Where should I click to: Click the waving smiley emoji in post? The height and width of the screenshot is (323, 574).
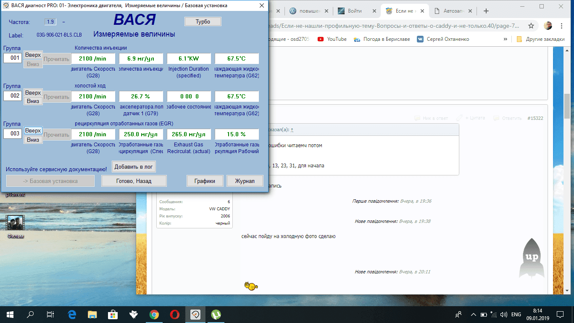pyautogui.click(x=251, y=286)
